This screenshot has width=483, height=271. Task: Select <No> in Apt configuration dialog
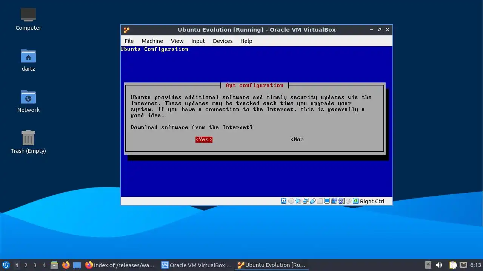point(297,140)
